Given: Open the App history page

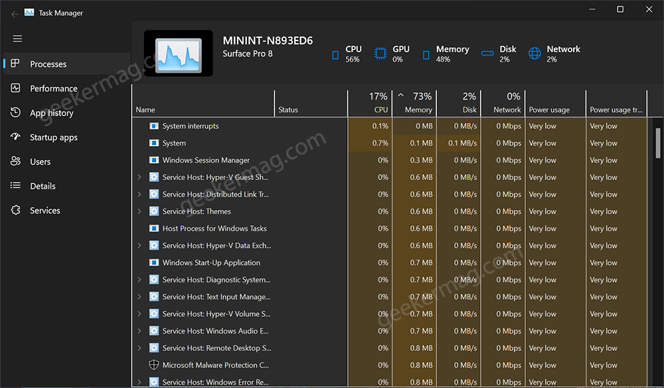Looking at the screenshot, I should (67, 113).
